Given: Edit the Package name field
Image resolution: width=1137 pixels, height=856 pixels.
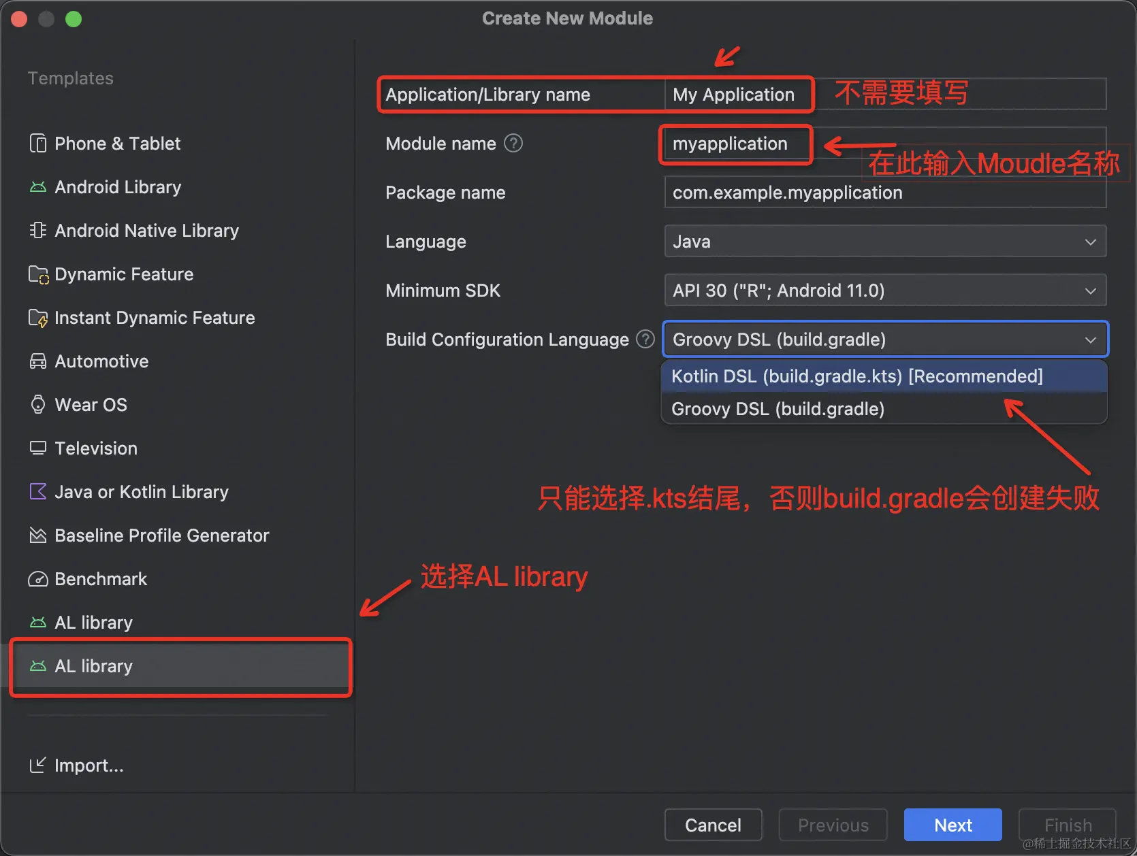Looking at the screenshot, I should tap(885, 193).
